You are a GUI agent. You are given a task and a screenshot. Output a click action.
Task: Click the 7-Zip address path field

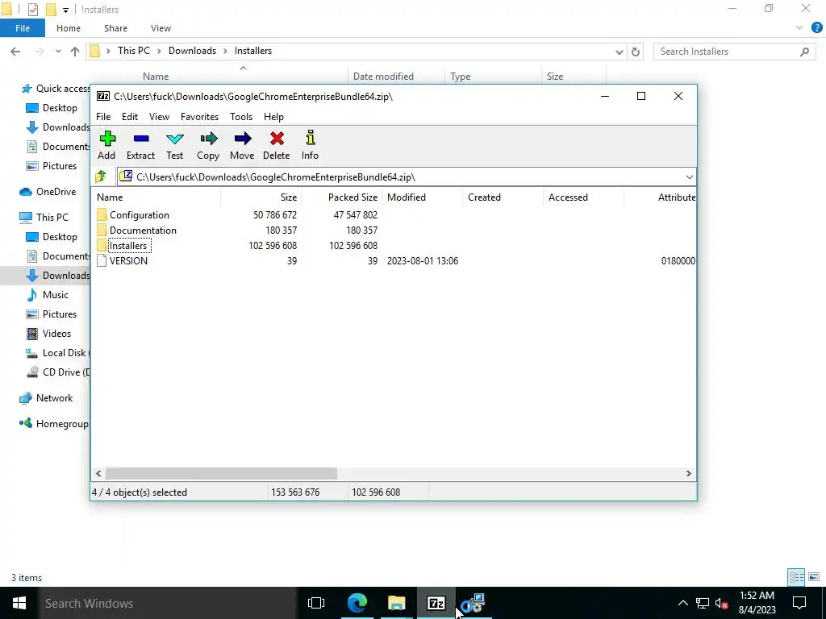tap(407, 177)
